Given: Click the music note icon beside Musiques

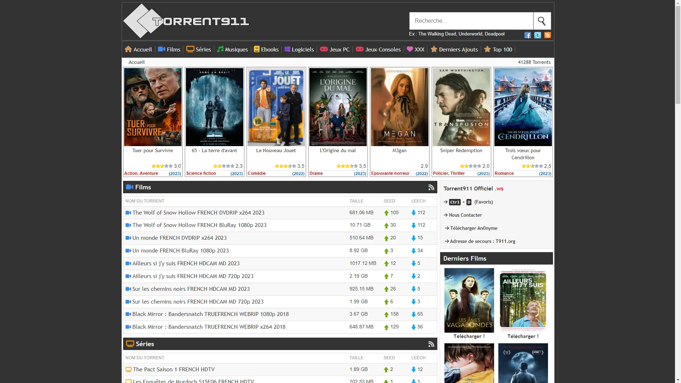Looking at the screenshot, I should 220,49.
